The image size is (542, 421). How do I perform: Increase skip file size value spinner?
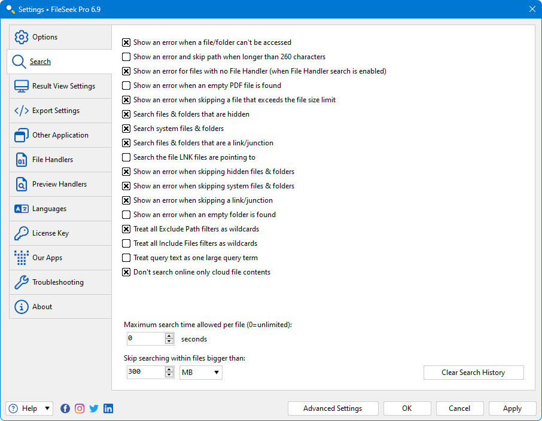pyautogui.click(x=169, y=370)
